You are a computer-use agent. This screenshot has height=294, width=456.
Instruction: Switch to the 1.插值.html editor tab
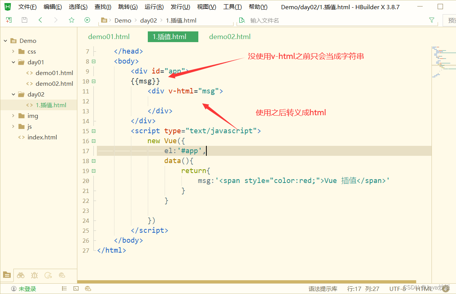(173, 37)
